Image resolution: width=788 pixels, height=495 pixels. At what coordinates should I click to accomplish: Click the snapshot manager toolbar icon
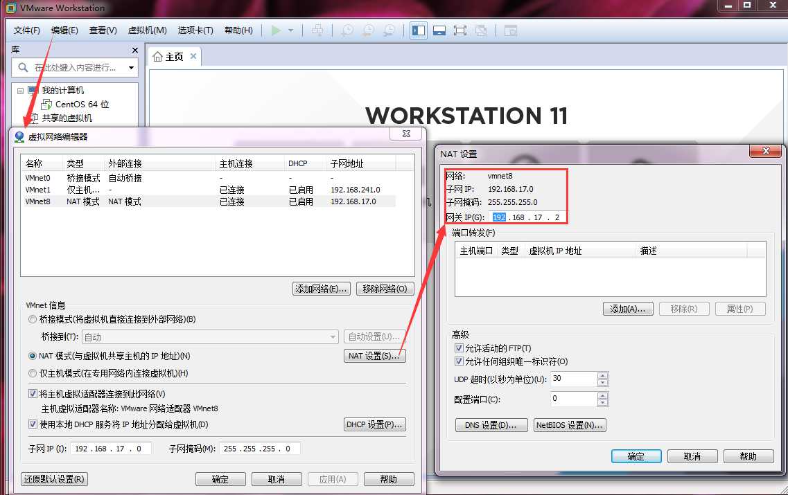pyautogui.click(x=389, y=30)
